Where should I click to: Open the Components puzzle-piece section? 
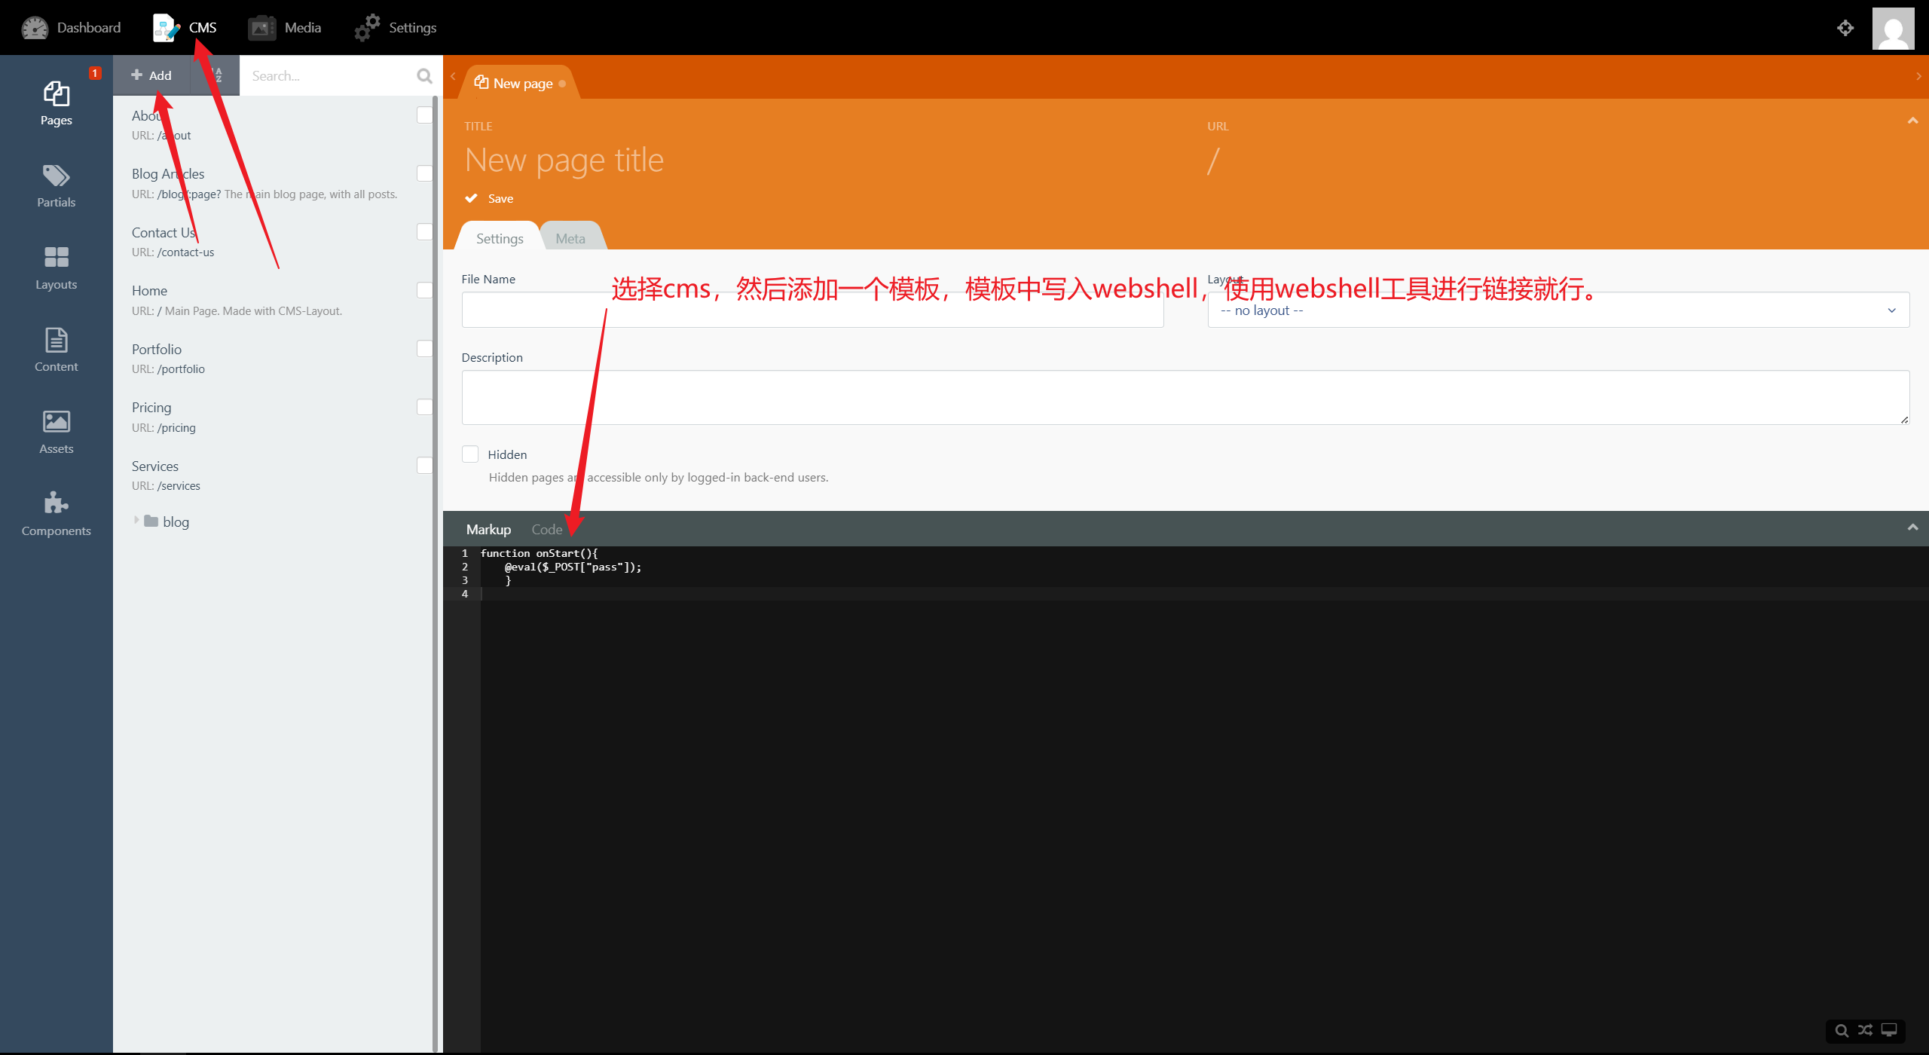(x=56, y=514)
